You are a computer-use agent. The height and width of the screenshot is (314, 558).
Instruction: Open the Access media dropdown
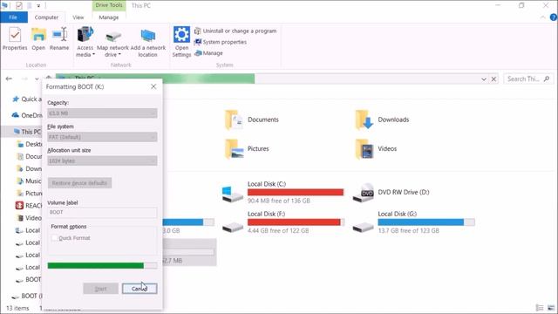tap(85, 42)
